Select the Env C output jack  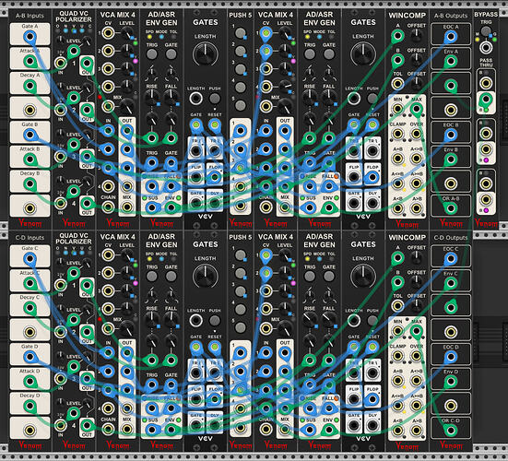click(451, 283)
